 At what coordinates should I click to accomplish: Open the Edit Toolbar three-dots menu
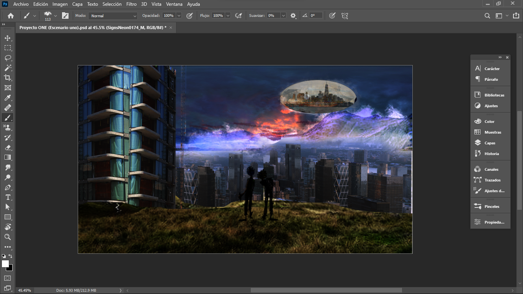pyautogui.click(x=8, y=247)
